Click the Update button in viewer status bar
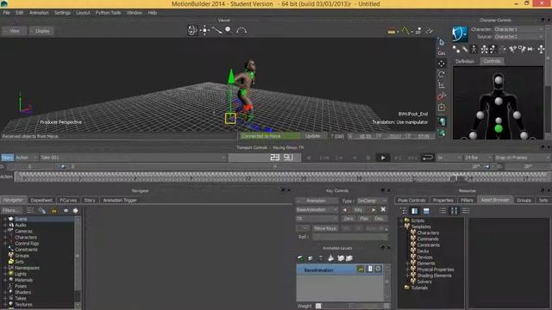552x310 pixels. click(312, 136)
